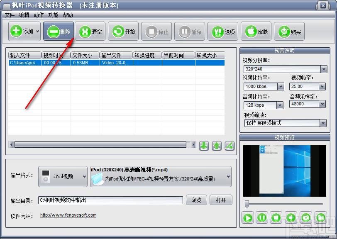Click the 购买 purchase button

pyautogui.click(x=289, y=32)
